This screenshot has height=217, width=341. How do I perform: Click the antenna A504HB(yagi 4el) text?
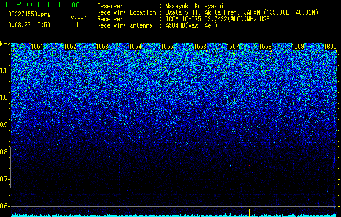click(191, 25)
